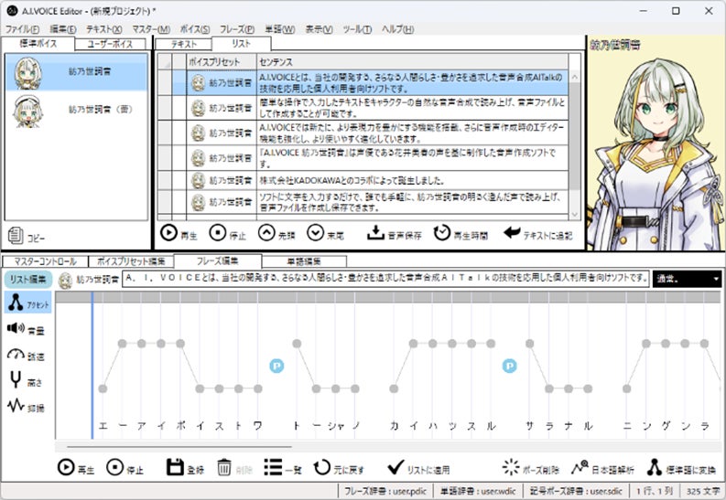Select the 高さ pitch editing mode

tap(27, 381)
